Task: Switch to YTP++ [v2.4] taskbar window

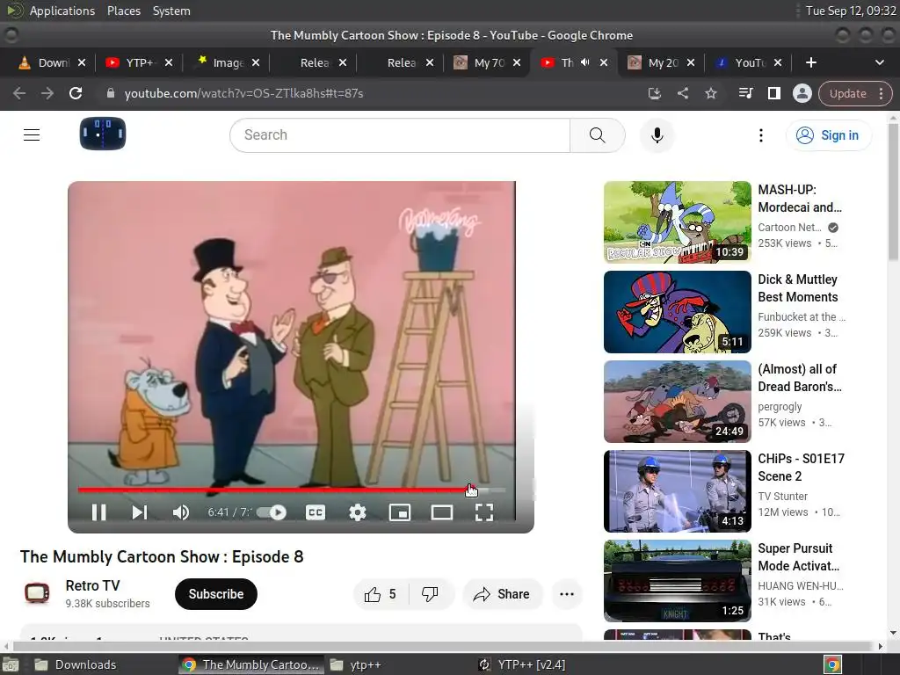Action: [x=522, y=664]
